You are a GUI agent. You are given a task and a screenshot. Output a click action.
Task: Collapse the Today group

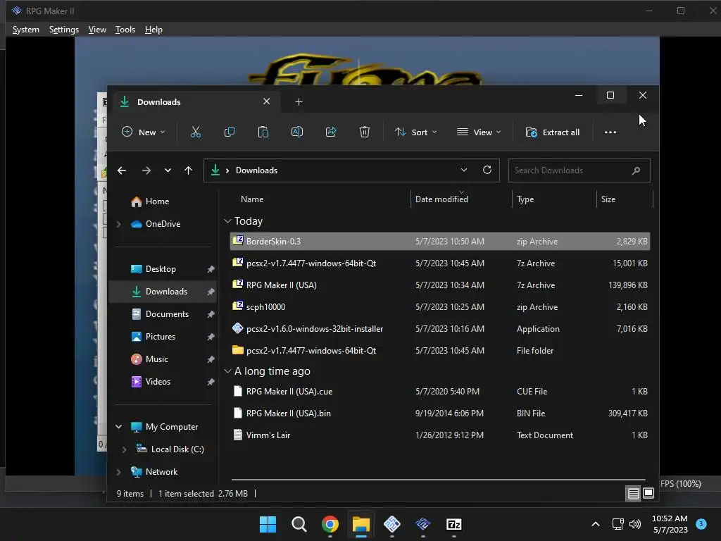tap(227, 221)
